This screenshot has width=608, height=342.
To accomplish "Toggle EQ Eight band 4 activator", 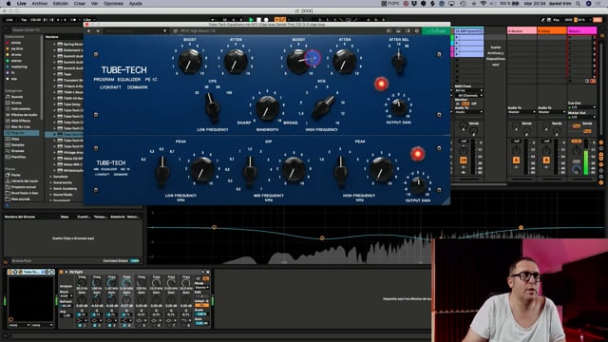I will 124,325.
